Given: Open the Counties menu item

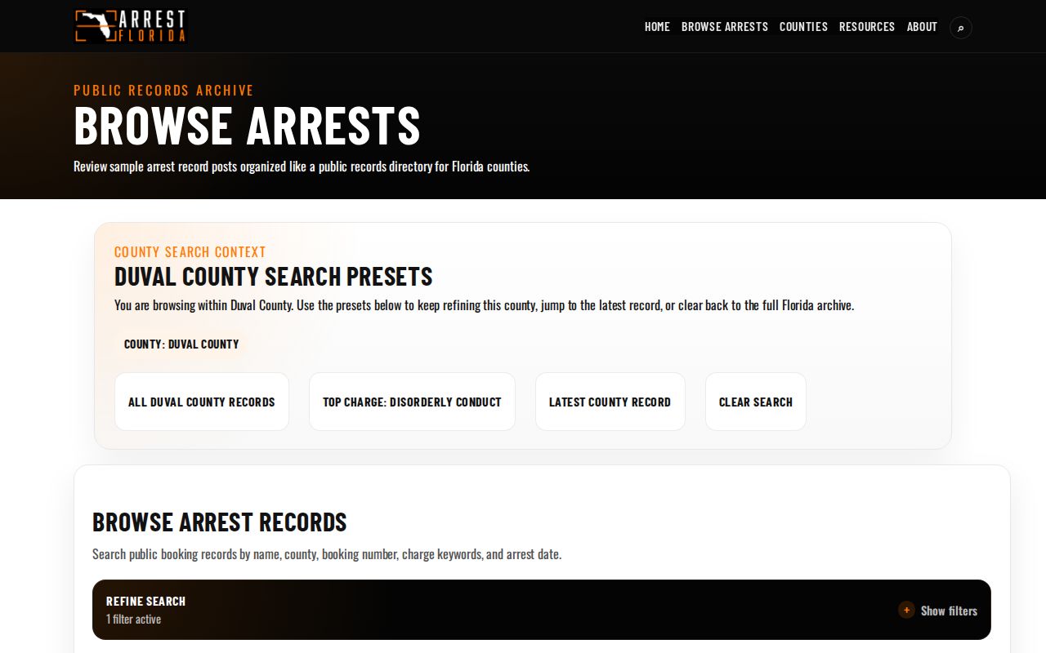Looking at the screenshot, I should [x=803, y=27].
